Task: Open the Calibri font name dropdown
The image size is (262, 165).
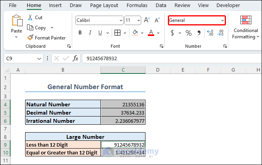Action: [121, 20]
